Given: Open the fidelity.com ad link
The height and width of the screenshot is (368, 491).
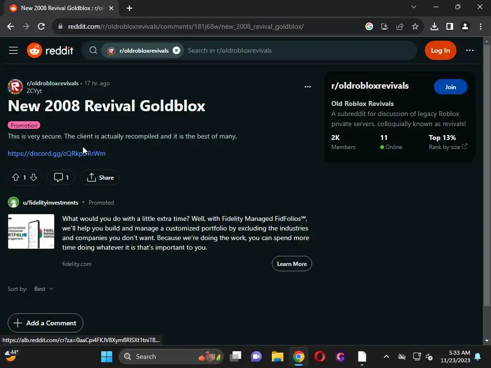Looking at the screenshot, I should click(x=77, y=264).
